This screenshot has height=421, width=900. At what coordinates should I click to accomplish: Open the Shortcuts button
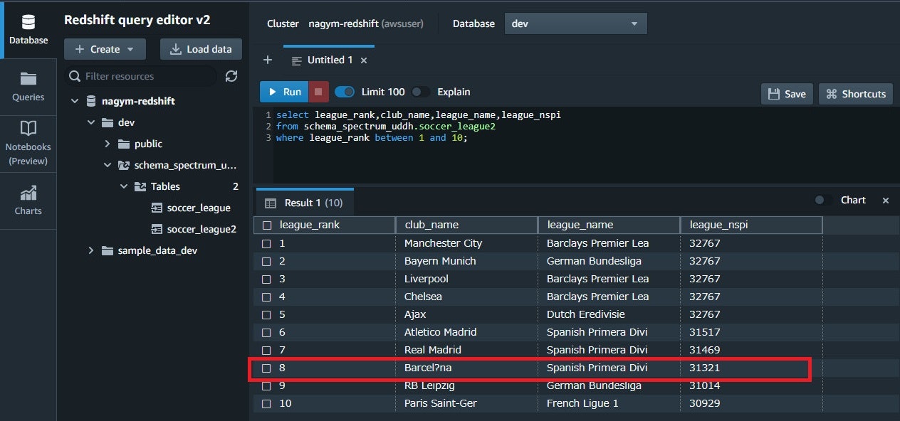click(856, 94)
